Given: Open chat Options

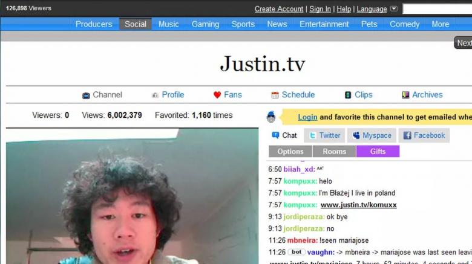Looking at the screenshot, I should 290,152.
